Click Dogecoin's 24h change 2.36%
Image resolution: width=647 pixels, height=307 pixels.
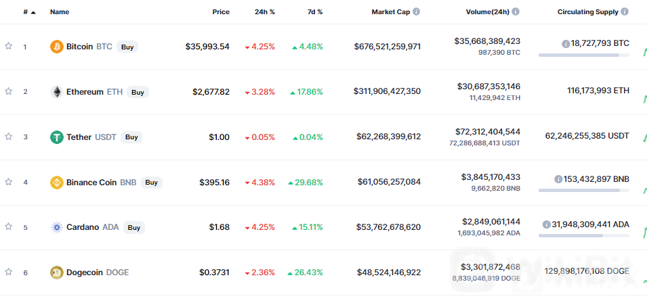[260, 273]
